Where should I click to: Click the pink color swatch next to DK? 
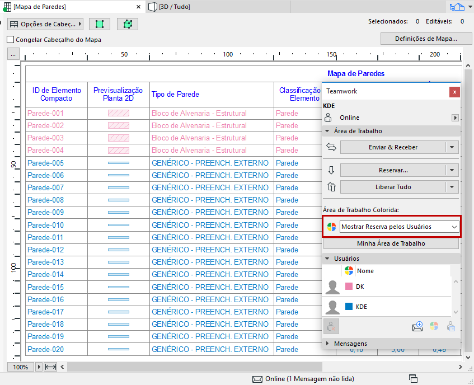tap(349, 287)
